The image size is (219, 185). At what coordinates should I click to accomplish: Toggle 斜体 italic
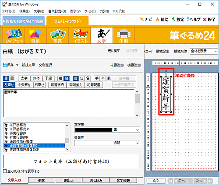pyautogui.click(x=36, y=78)
